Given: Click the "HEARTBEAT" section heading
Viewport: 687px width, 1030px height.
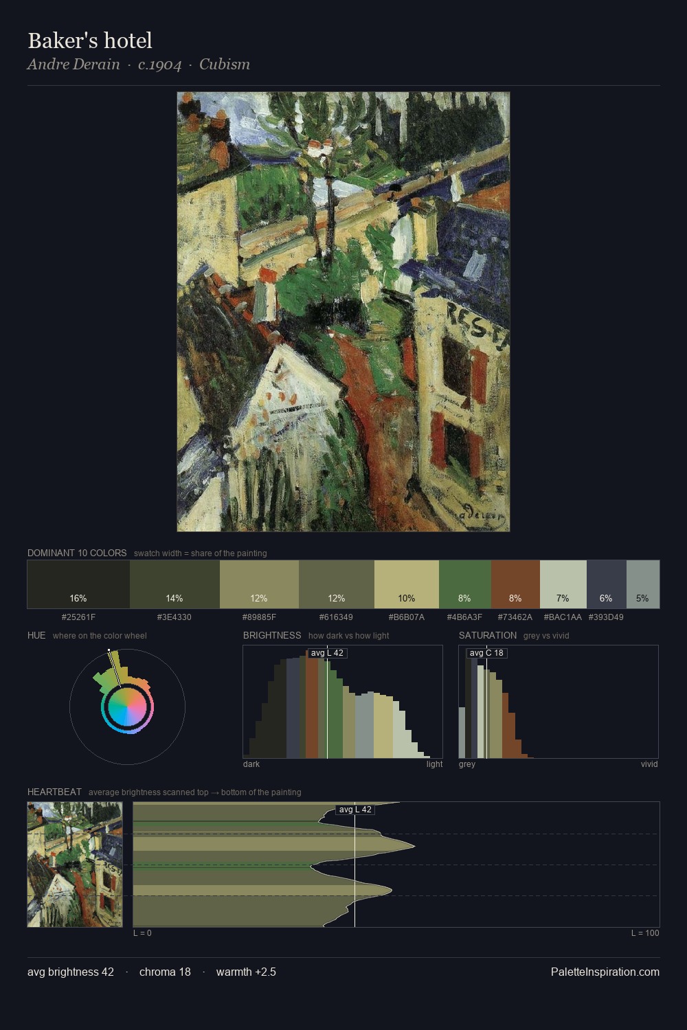Looking at the screenshot, I should [x=54, y=792].
